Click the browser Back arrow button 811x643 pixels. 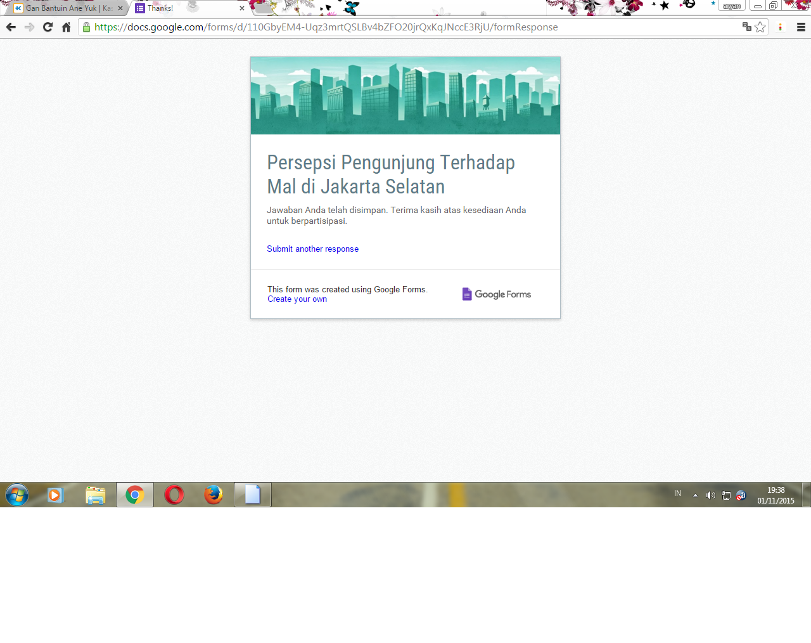(11, 27)
